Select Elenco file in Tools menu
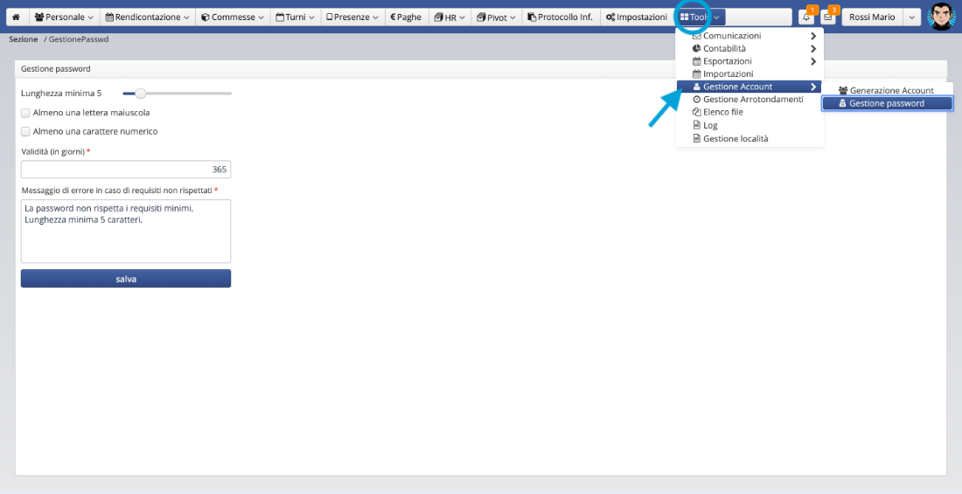 722,112
